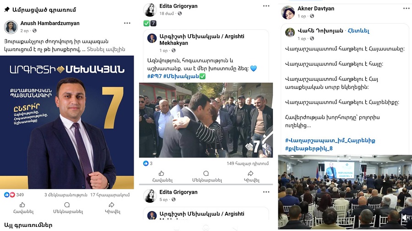Open the #քվեաթերթիկ_8 hashtag link
The image size is (412, 231).
(309, 148)
